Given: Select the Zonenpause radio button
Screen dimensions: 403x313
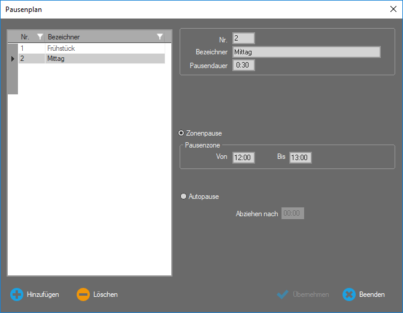Looking at the screenshot, I should pos(181,133).
